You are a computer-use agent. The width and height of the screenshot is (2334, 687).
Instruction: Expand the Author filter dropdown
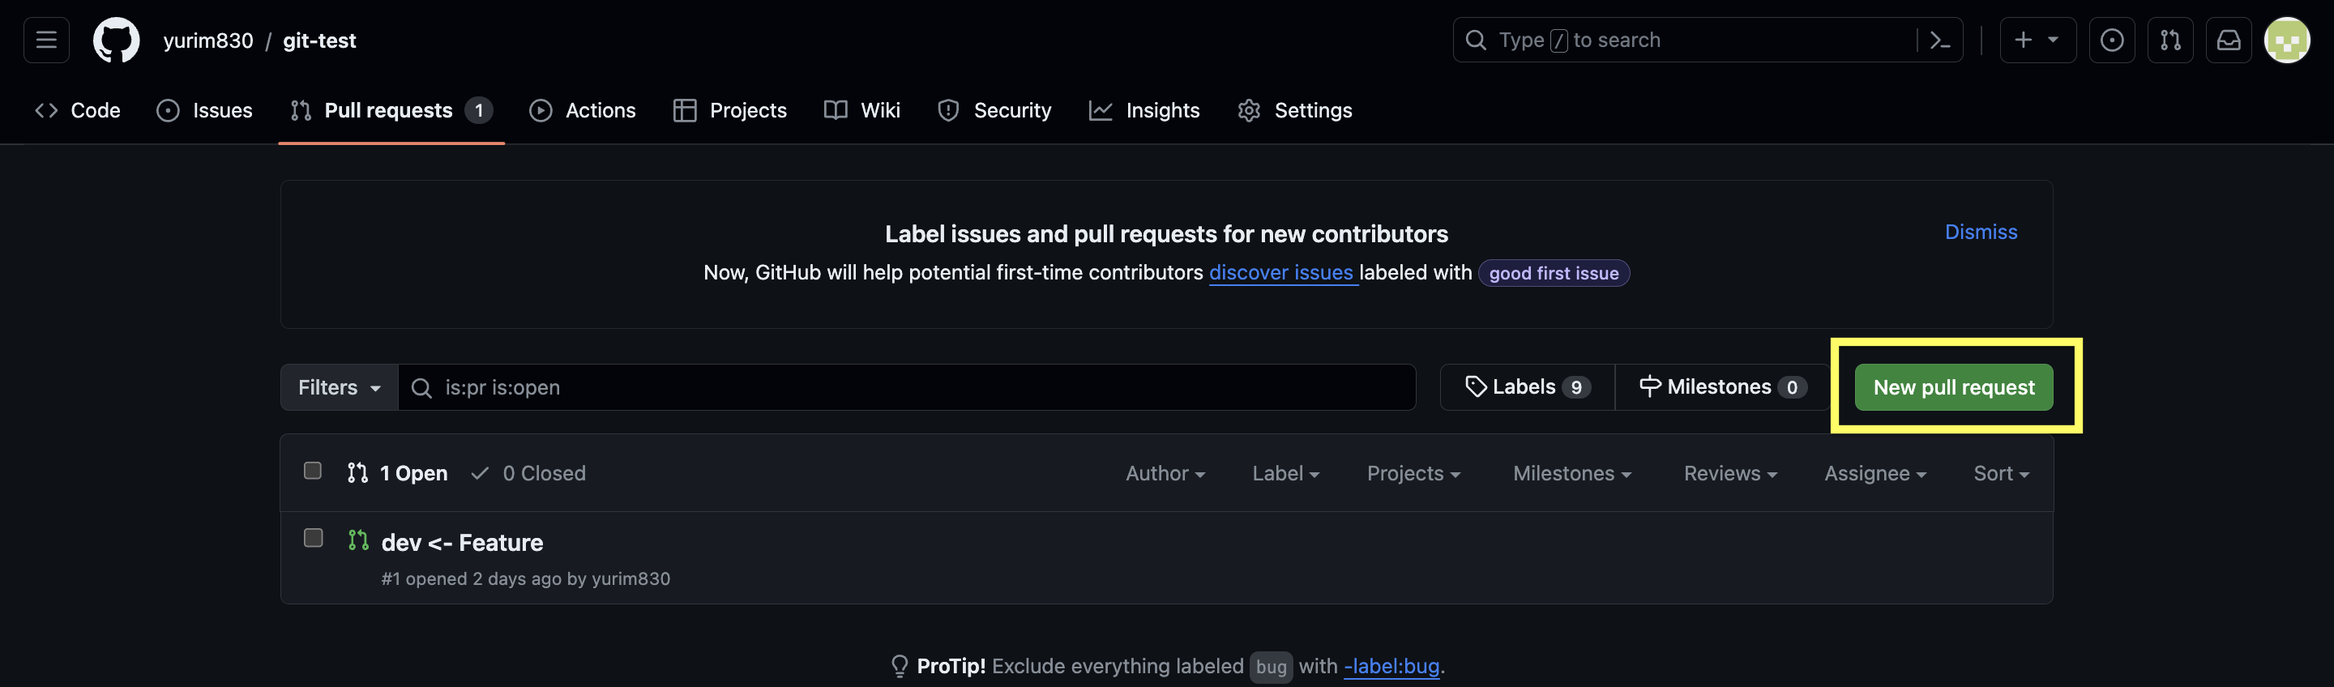point(1165,473)
